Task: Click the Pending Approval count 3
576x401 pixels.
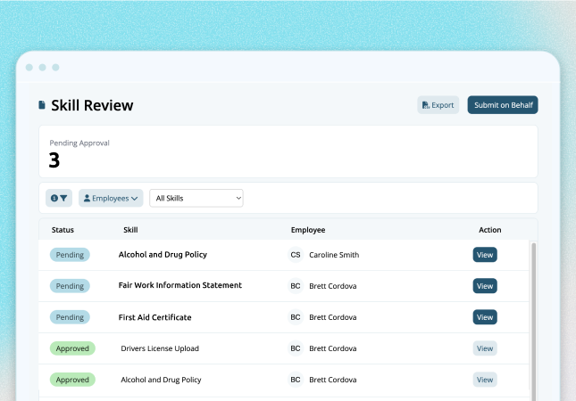Action: click(x=54, y=160)
